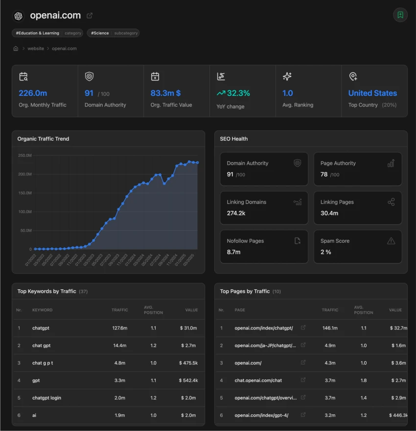
Task: Click the 83.3m $ traffic value
Action: [x=165, y=93]
